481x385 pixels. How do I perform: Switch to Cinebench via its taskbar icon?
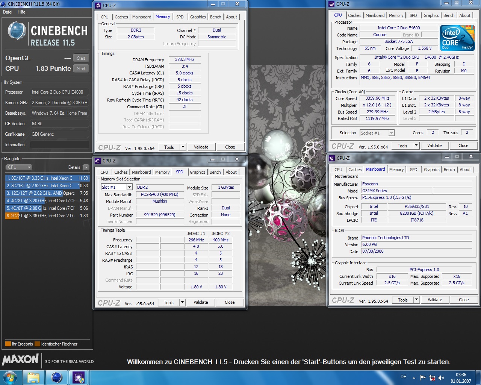click(x=56, y=377)
